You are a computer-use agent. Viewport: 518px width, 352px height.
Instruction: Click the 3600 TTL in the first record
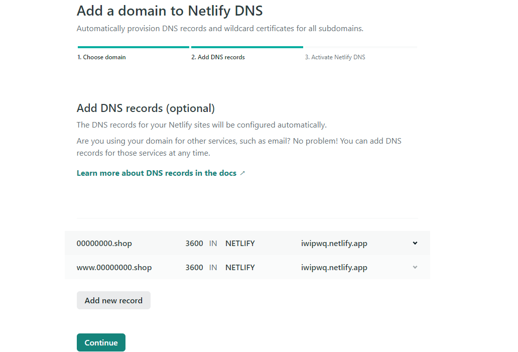point(194,244)
